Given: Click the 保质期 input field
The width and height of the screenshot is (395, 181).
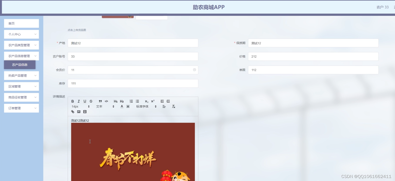Looking at the screenshot, I should tap(313, 43).
